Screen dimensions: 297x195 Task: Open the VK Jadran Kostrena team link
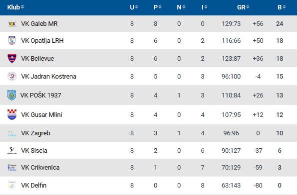tap(49, 76)
